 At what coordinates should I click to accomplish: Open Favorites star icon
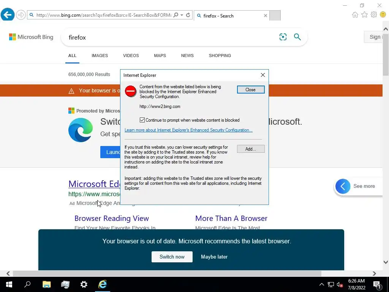(x=364, y=15)
